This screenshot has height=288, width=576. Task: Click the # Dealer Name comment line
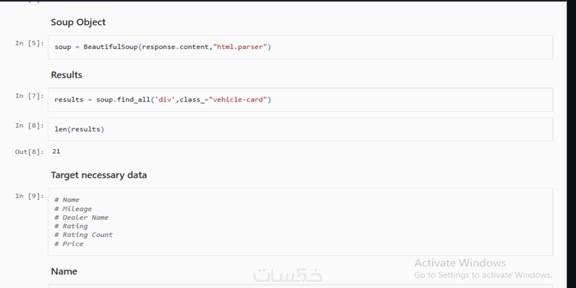point(81,218)
